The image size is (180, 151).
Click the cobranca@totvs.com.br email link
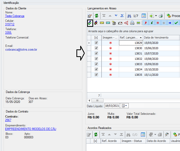[21, 50]
